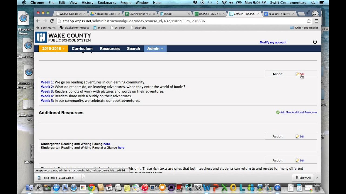Open the Resources menu
Image resolution: width=346 pixels, height=194 pixels.
[x=109, y=49]
